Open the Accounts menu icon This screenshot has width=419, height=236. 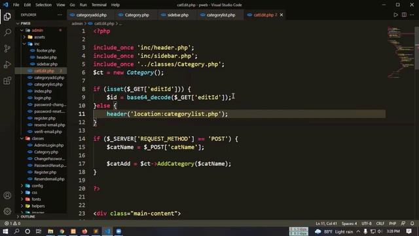click(x=7, y=195)
